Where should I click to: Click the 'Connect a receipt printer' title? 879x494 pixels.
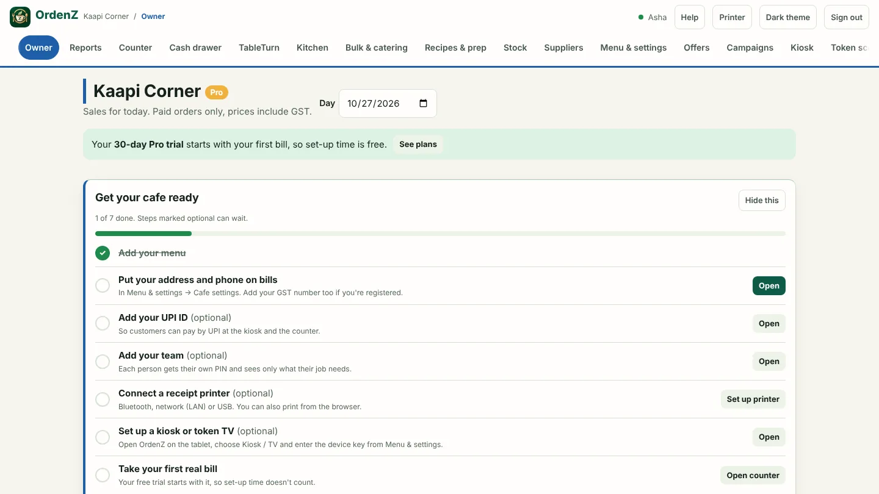(x=174, y=393)
